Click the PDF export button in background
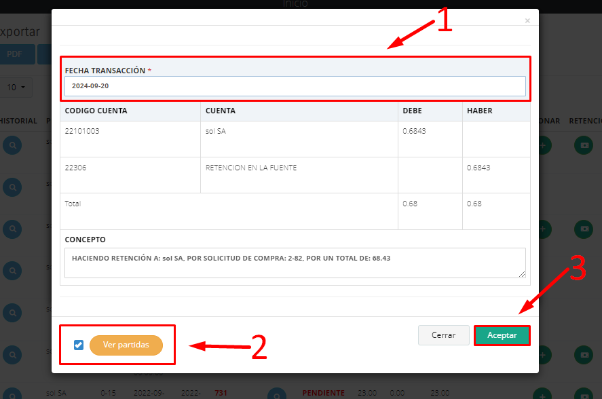Image resolution: width=602 pixels, height=399 pixels. coord(16,54)
